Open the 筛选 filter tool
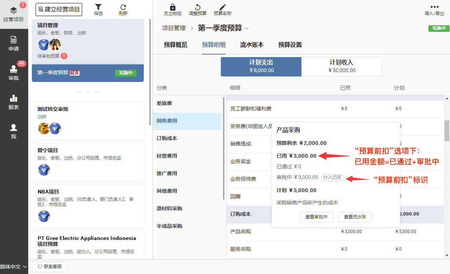The width and height of the screenshot is (450, 274). coord(98,10)
